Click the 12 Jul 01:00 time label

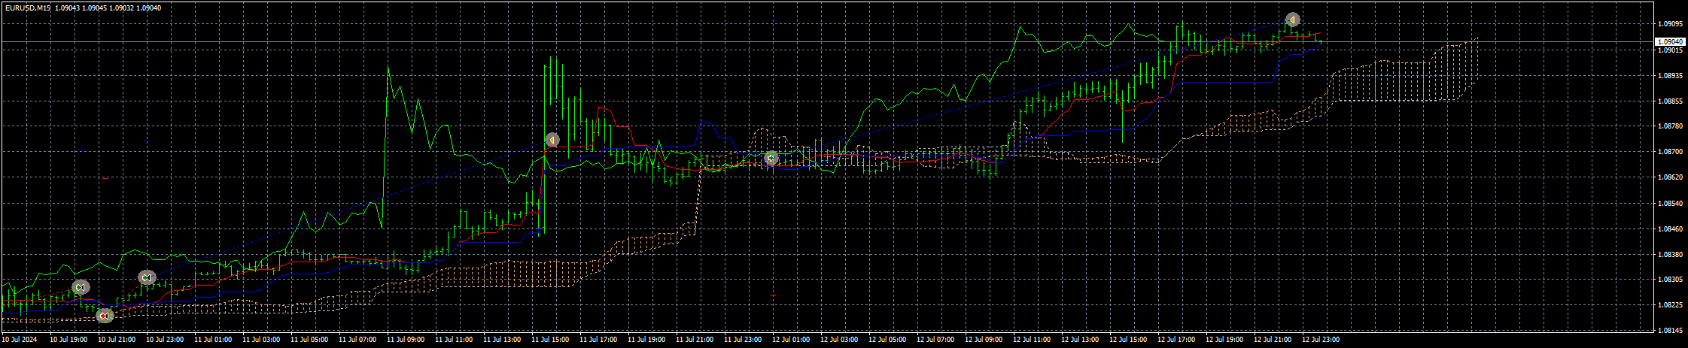pos(790,340)
